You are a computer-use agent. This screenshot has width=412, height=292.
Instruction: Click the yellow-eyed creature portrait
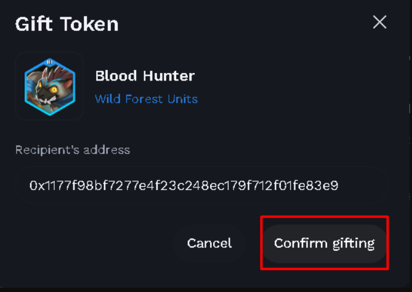50,87
